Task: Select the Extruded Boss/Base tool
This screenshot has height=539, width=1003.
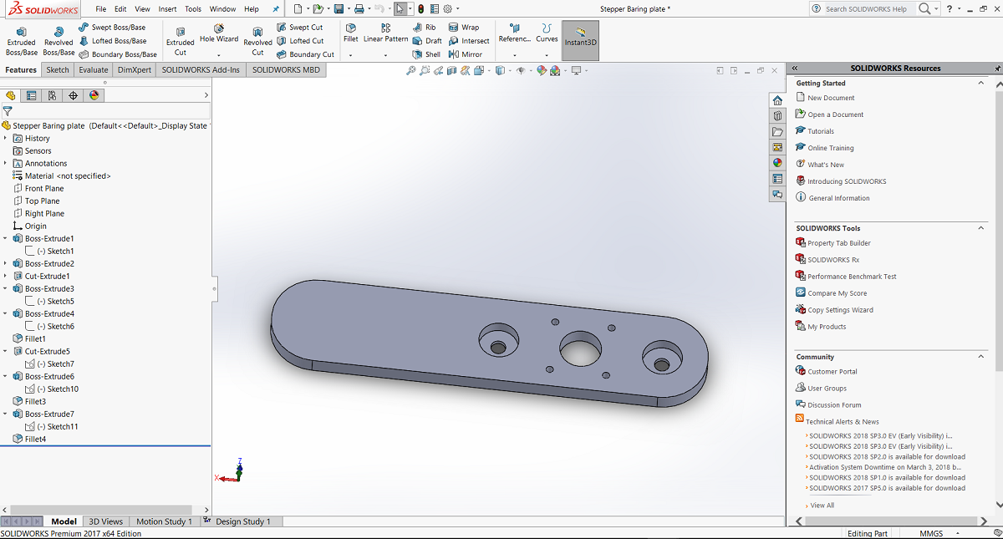Action: tap(21, 40)
